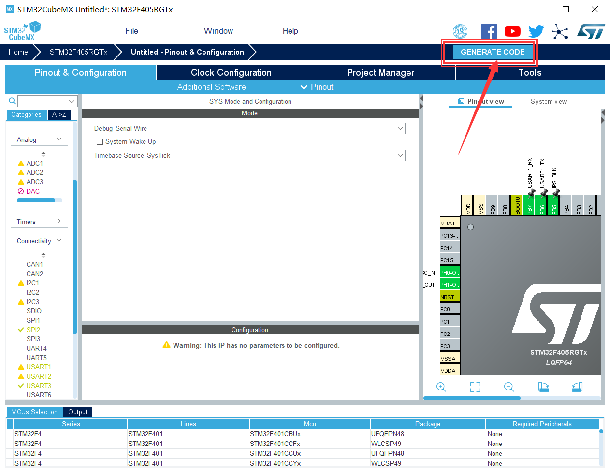
Task: Click in the peripheral search input field
Action: (x=43, y=101)
